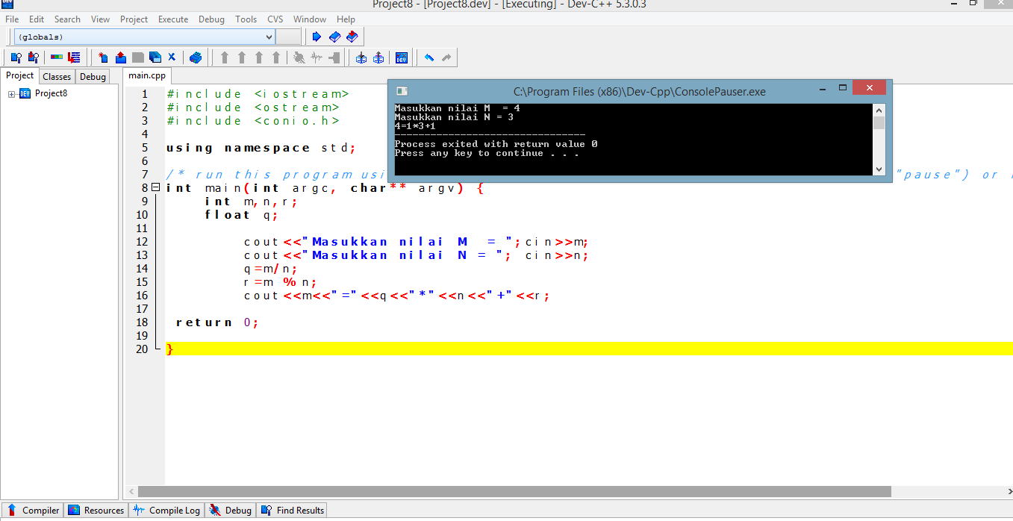Select the Project sidebar tab

coord(20,75)
